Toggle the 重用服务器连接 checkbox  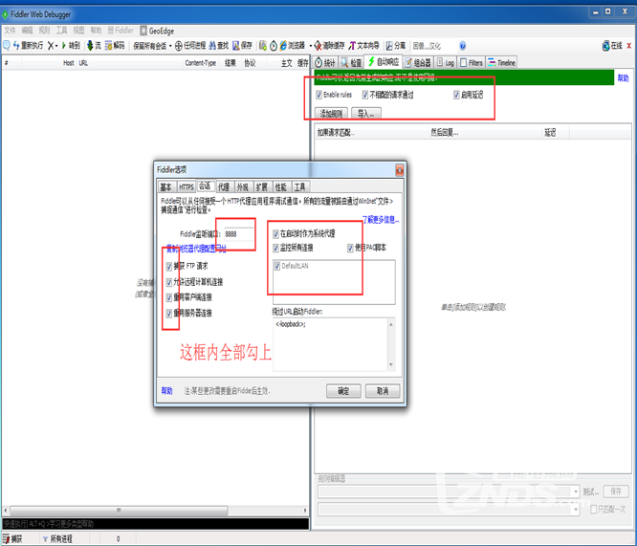point(169,314)
